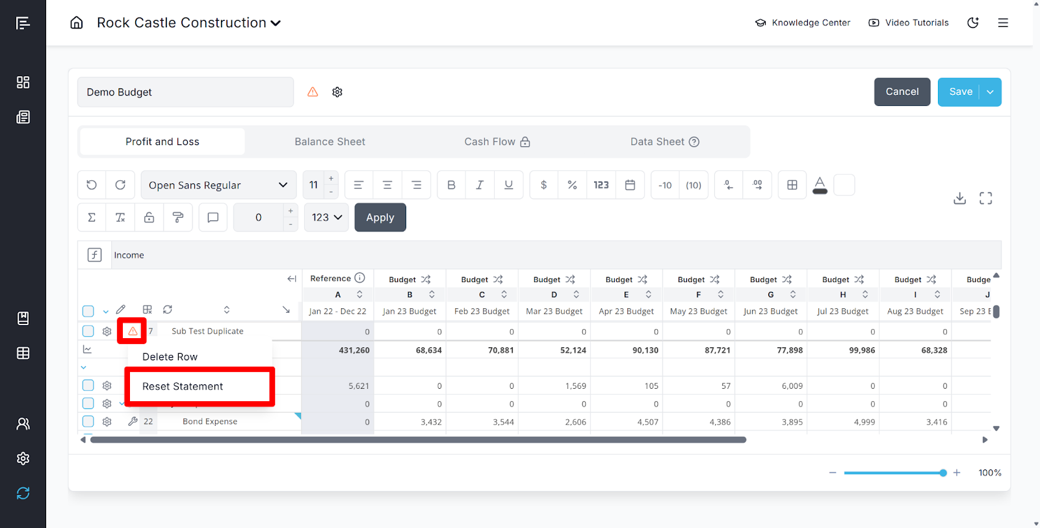Click the calendar date format icon
This screenshot has width=1040, height=528.
[x=630, y=185]
